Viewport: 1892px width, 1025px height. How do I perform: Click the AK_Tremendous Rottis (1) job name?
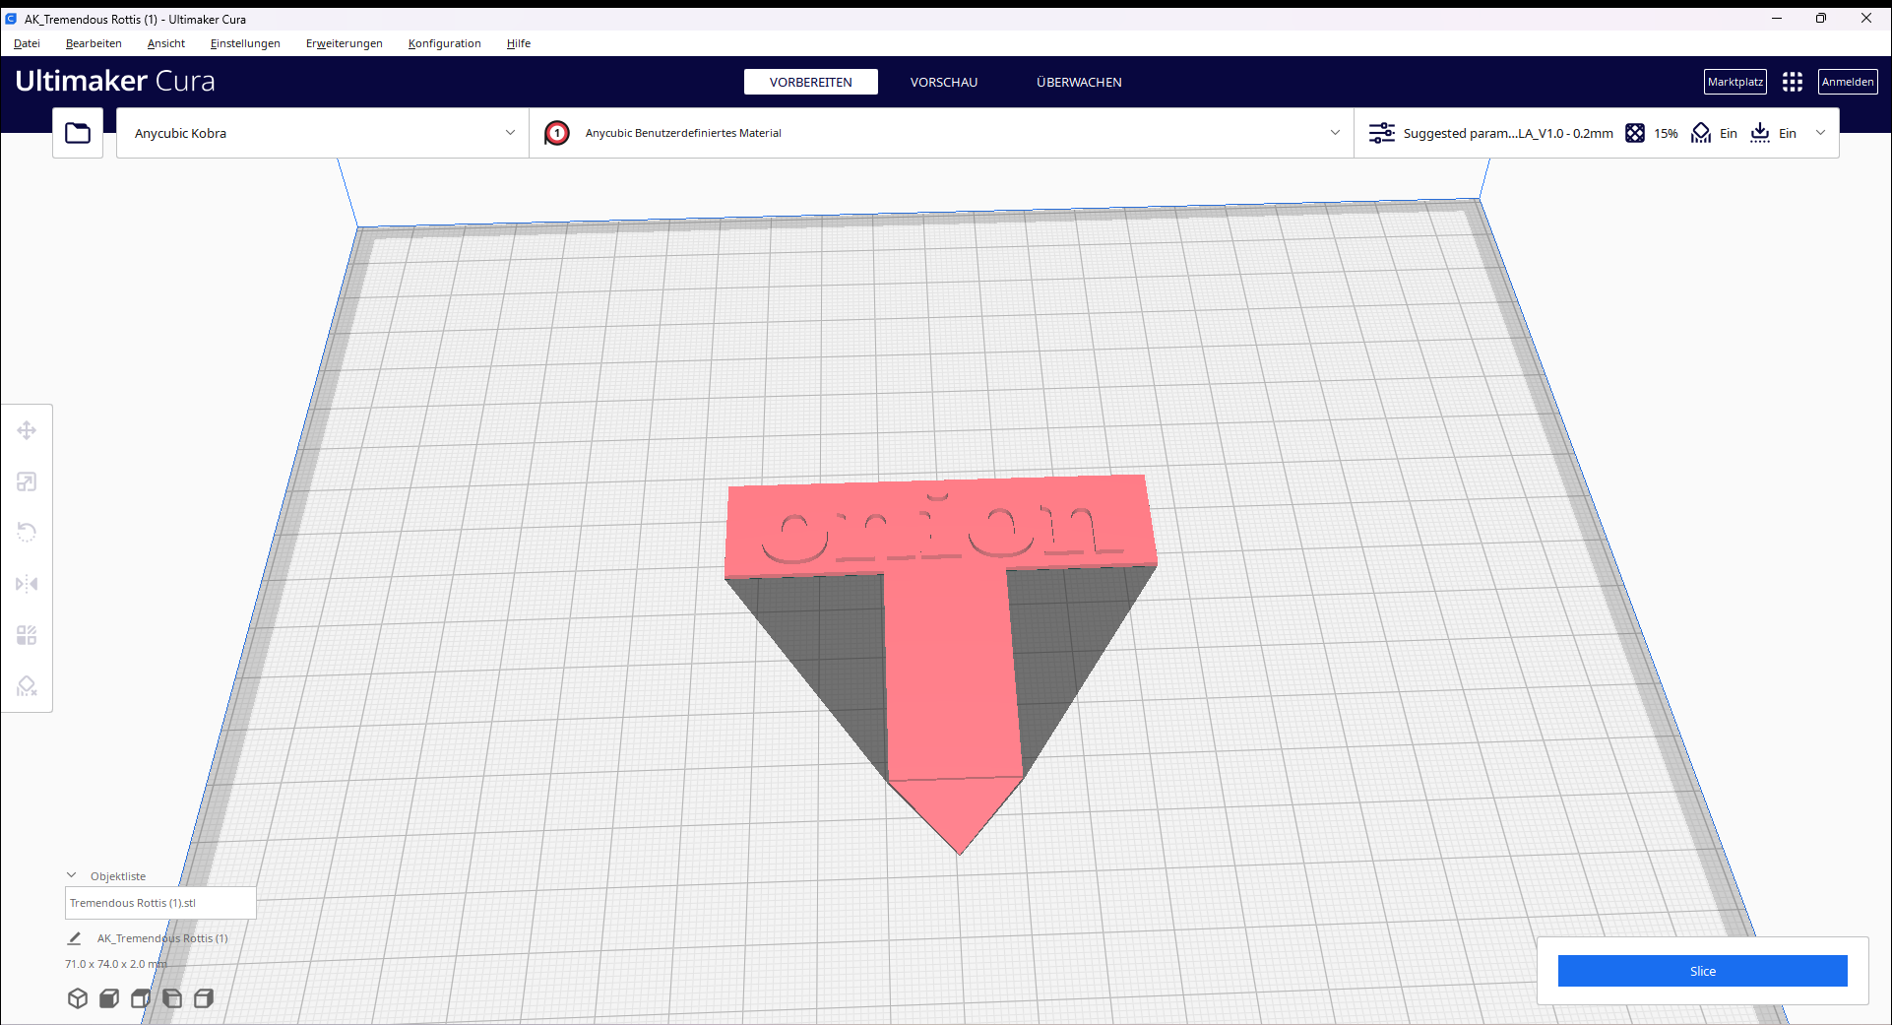(x=162, y=938)
